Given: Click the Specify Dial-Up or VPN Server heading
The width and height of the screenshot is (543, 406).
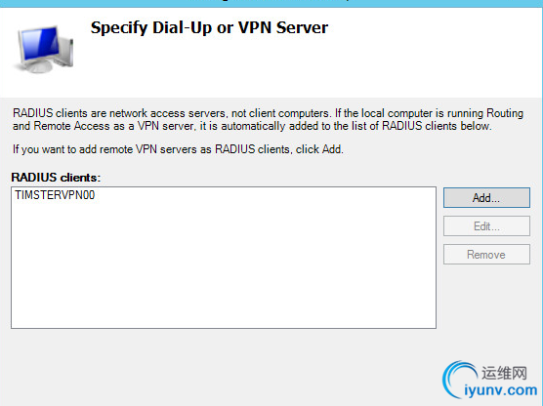Looking at the screenshot, I should 209,27.
